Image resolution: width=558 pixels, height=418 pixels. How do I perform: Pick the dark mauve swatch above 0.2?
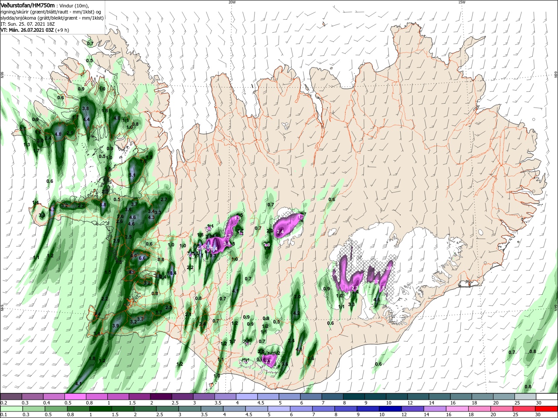coord(11,397)
